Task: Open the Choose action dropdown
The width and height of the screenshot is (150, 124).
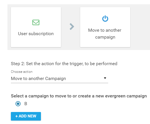Action: [60, 79]
